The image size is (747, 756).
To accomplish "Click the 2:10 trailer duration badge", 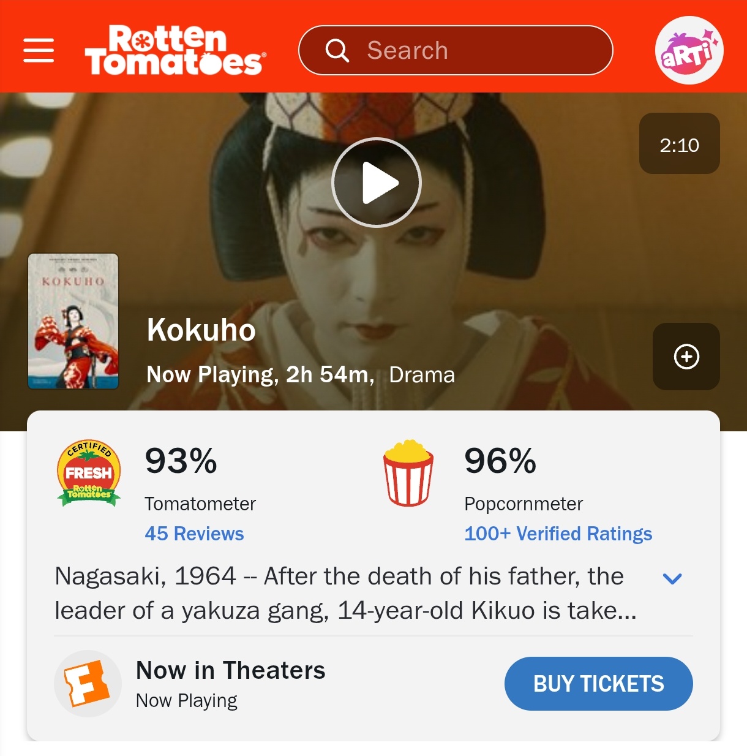I will (x=680, y=143).
